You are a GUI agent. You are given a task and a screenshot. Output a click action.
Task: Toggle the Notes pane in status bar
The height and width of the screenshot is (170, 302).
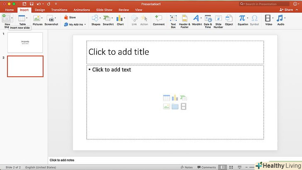click(186, 168)
